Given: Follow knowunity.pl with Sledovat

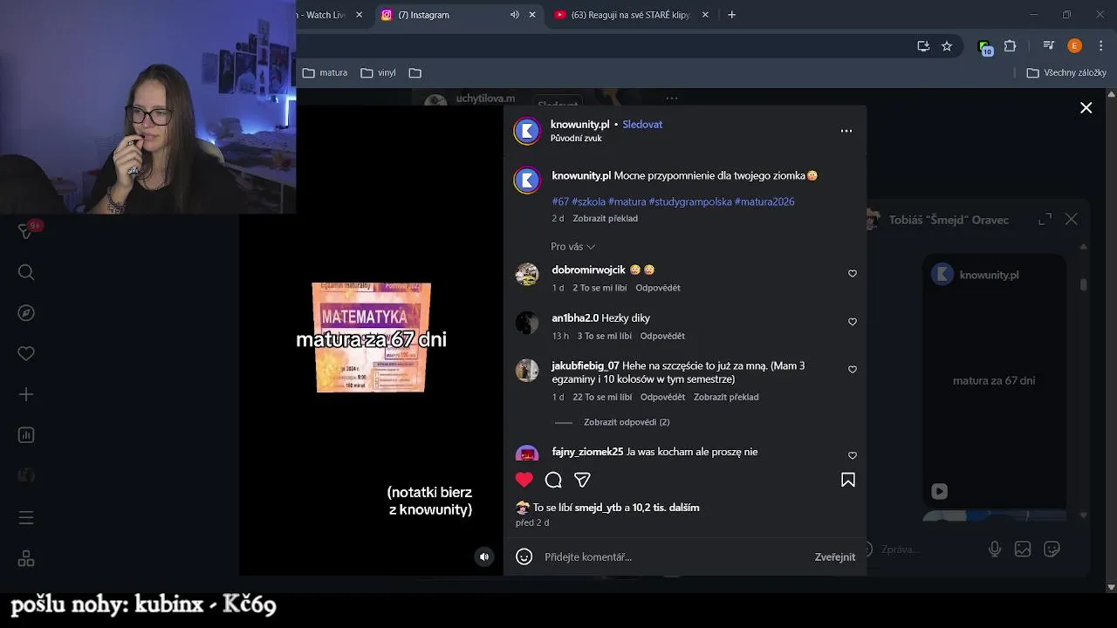Looking at the screenshot, I should coord(642,125).
